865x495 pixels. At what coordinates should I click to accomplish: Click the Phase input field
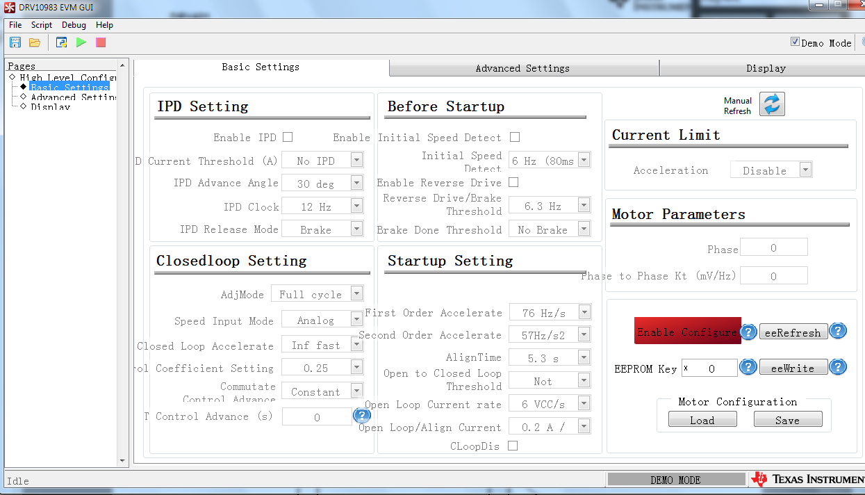point(774,247)
